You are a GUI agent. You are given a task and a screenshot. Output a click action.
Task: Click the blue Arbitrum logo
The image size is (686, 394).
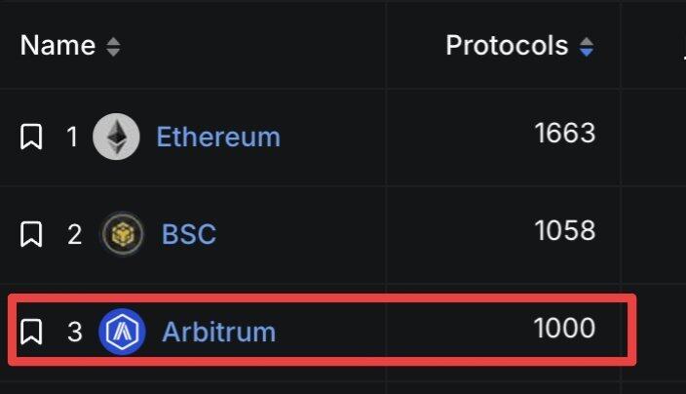tap(122, 332)
